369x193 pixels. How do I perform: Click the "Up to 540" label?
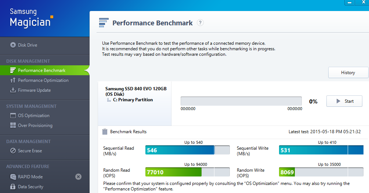pos(193,142)
